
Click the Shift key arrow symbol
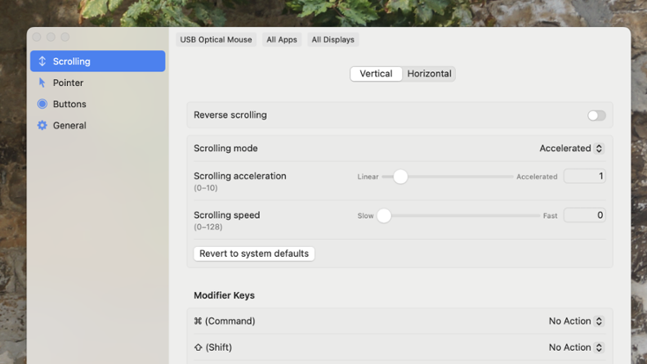coord(198,348)
